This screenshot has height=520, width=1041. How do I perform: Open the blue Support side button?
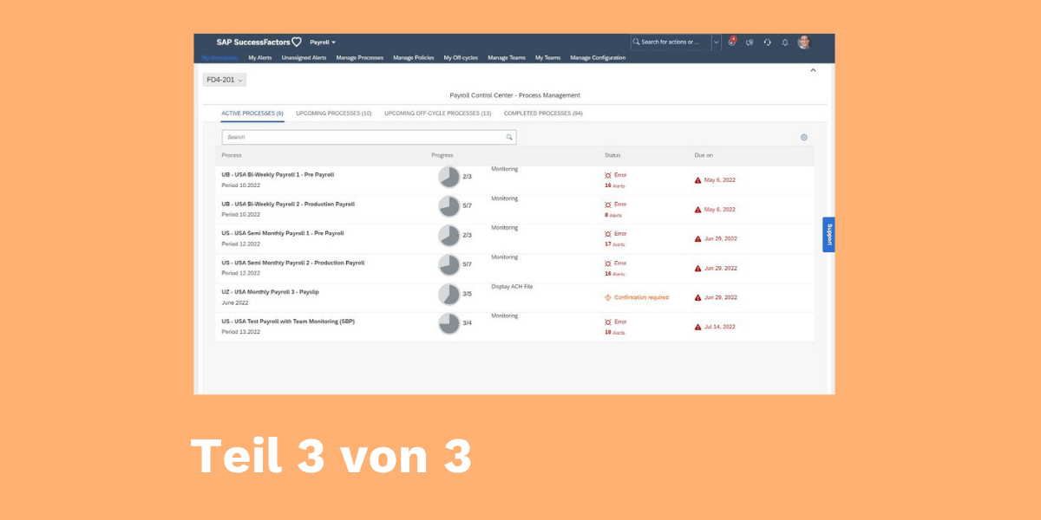tap(828, 234)
